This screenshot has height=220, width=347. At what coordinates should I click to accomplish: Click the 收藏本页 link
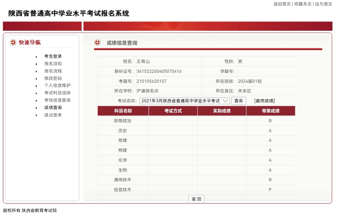(303, 4)
